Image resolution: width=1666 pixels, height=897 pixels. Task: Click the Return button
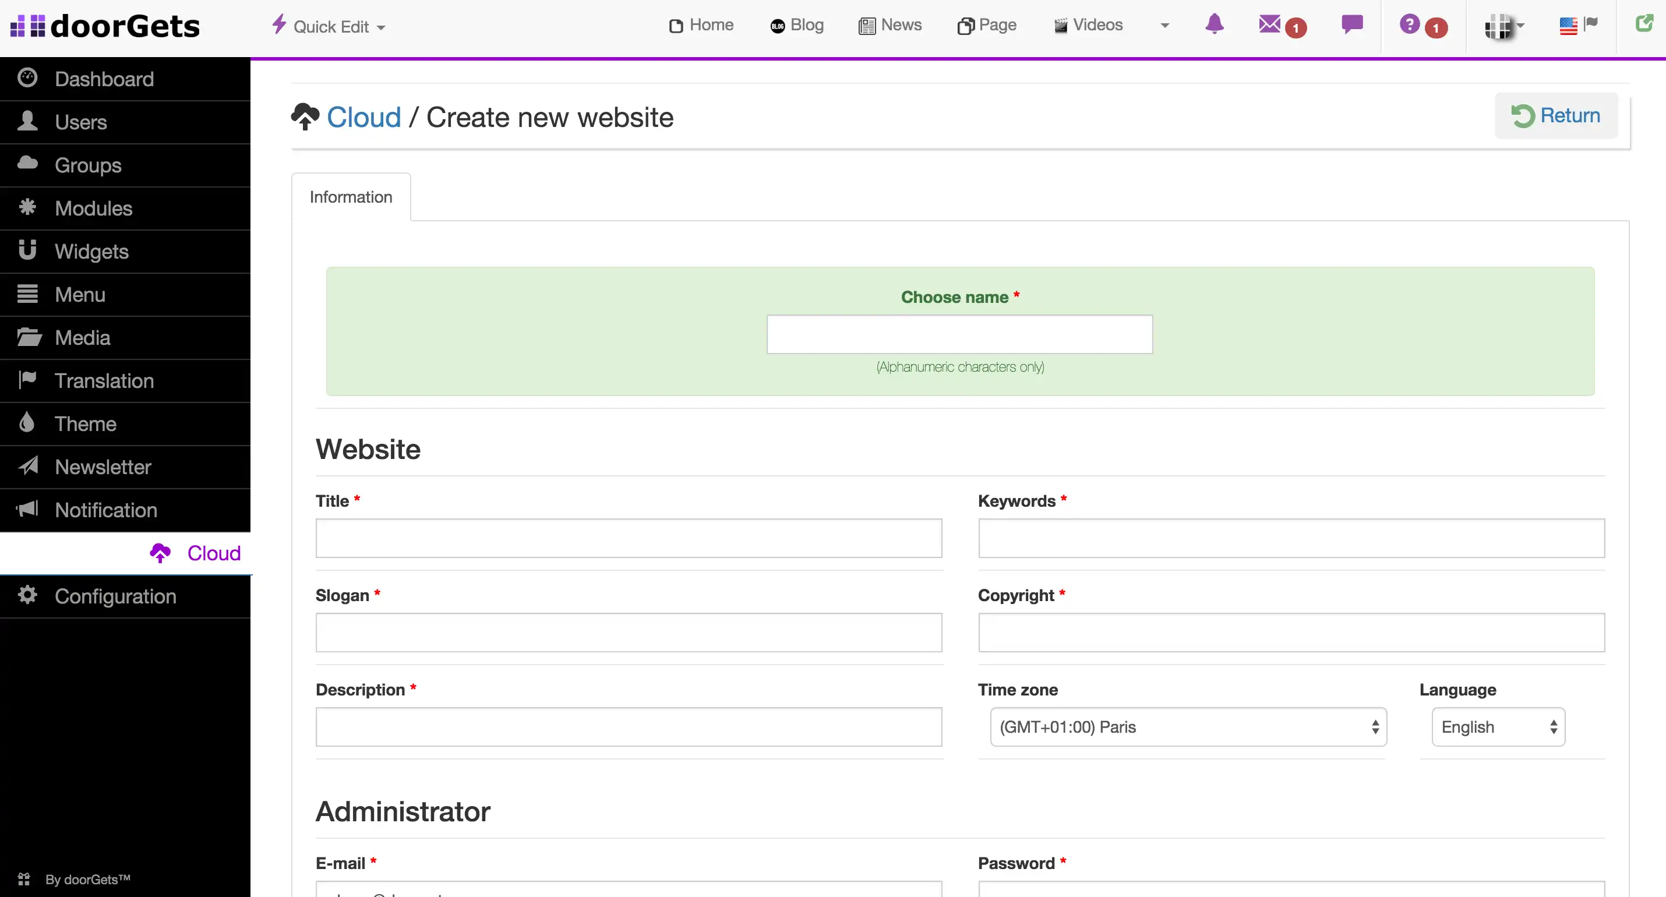1558,115
